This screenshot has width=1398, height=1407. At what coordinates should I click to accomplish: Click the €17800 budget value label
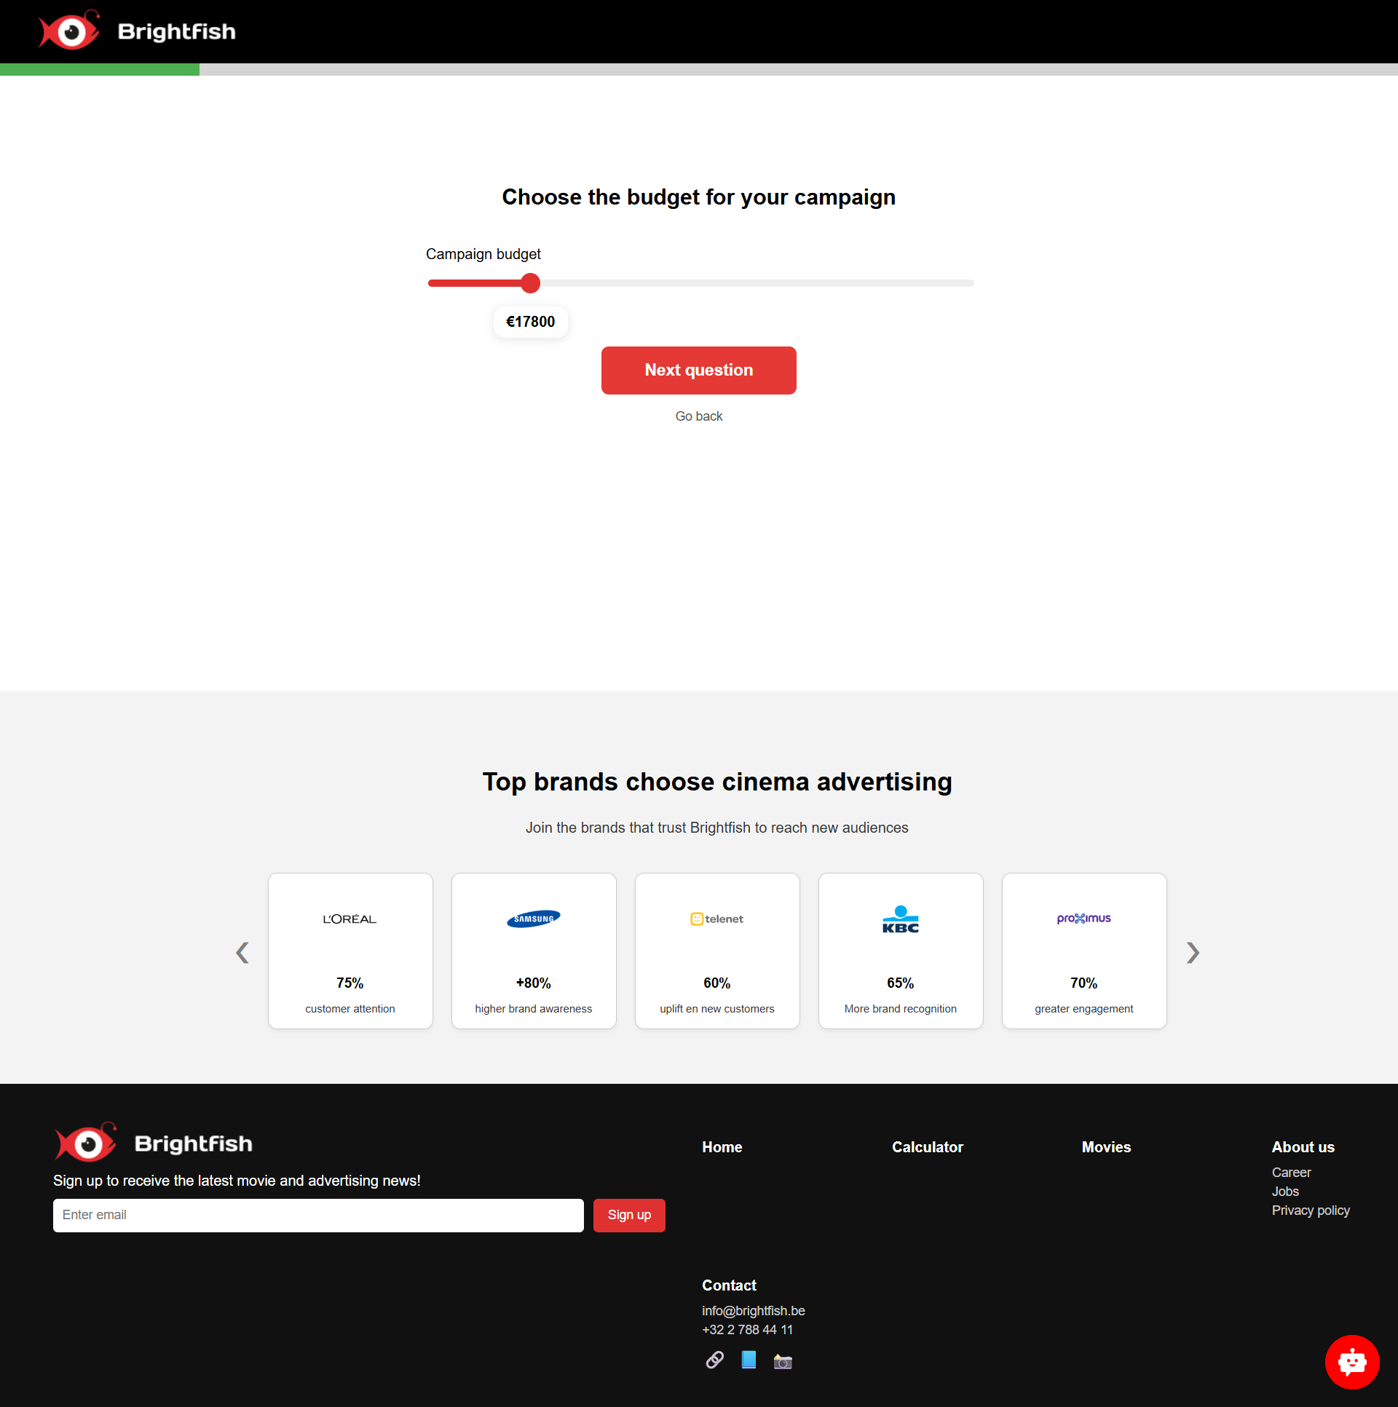530,321
